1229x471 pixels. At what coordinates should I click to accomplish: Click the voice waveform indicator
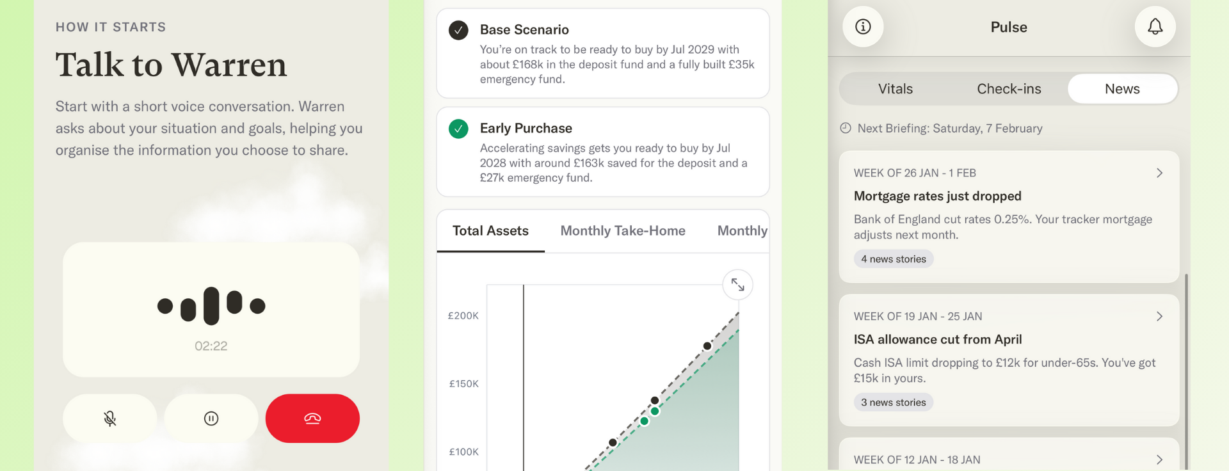click(x=211, y=306)
